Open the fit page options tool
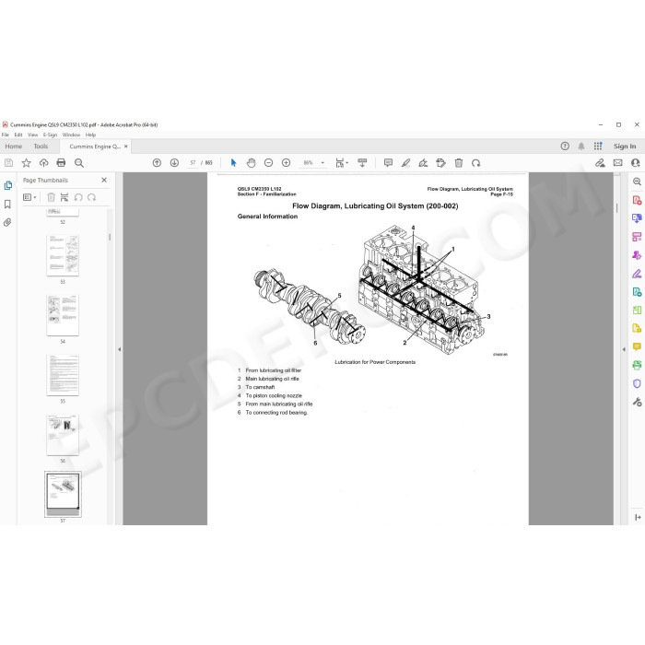 [x=341, y=163]
